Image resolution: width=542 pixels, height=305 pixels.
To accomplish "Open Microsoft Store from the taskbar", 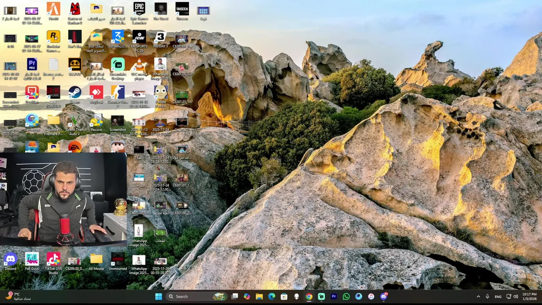I will click(x=284, y=297).
